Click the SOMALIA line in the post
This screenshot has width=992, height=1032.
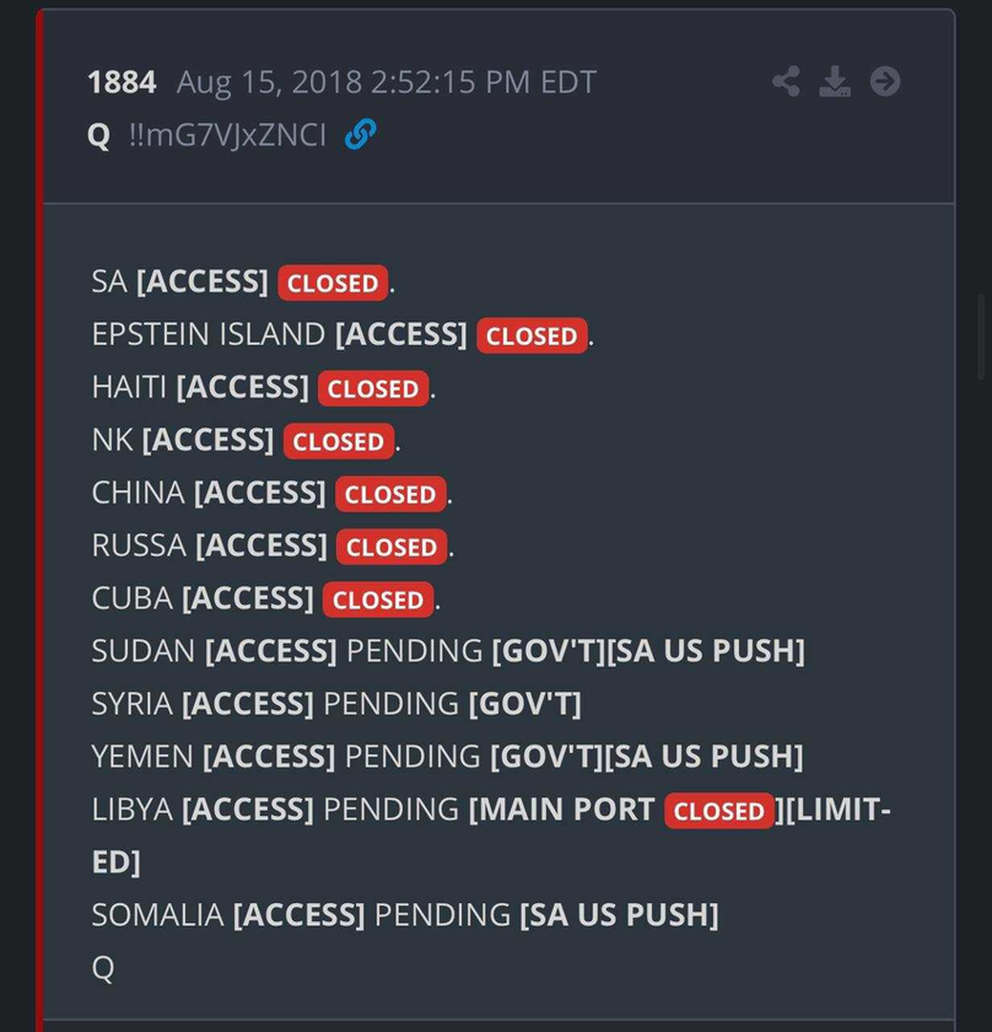[405, 914]
